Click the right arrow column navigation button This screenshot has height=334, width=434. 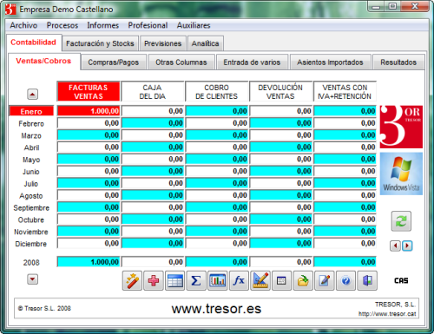point(407,246)
